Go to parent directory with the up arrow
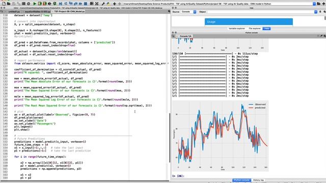 click(x=323, y=4)
